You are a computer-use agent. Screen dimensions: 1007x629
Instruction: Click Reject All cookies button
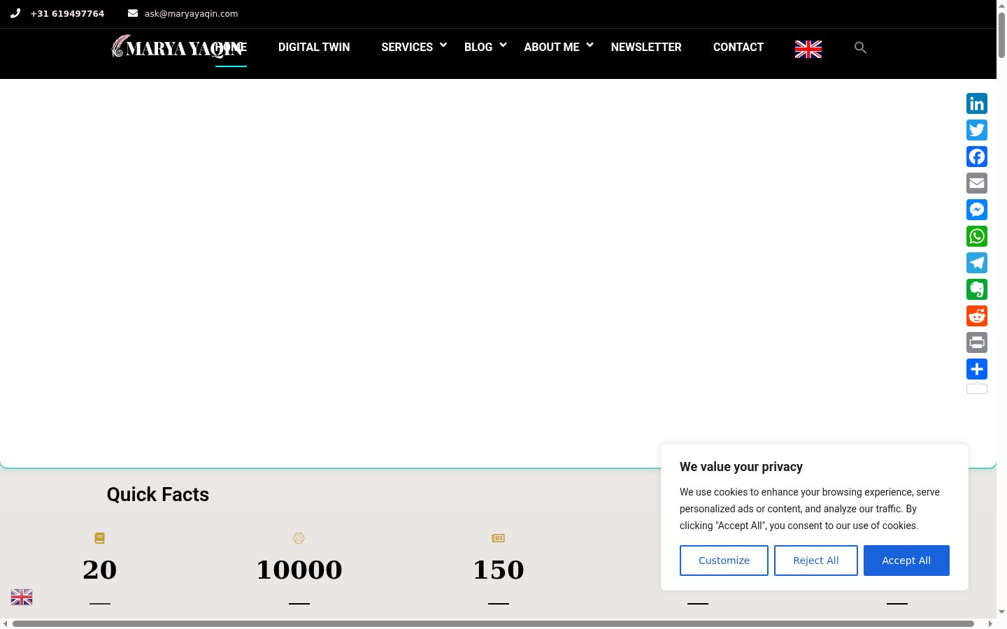point(816,561)
